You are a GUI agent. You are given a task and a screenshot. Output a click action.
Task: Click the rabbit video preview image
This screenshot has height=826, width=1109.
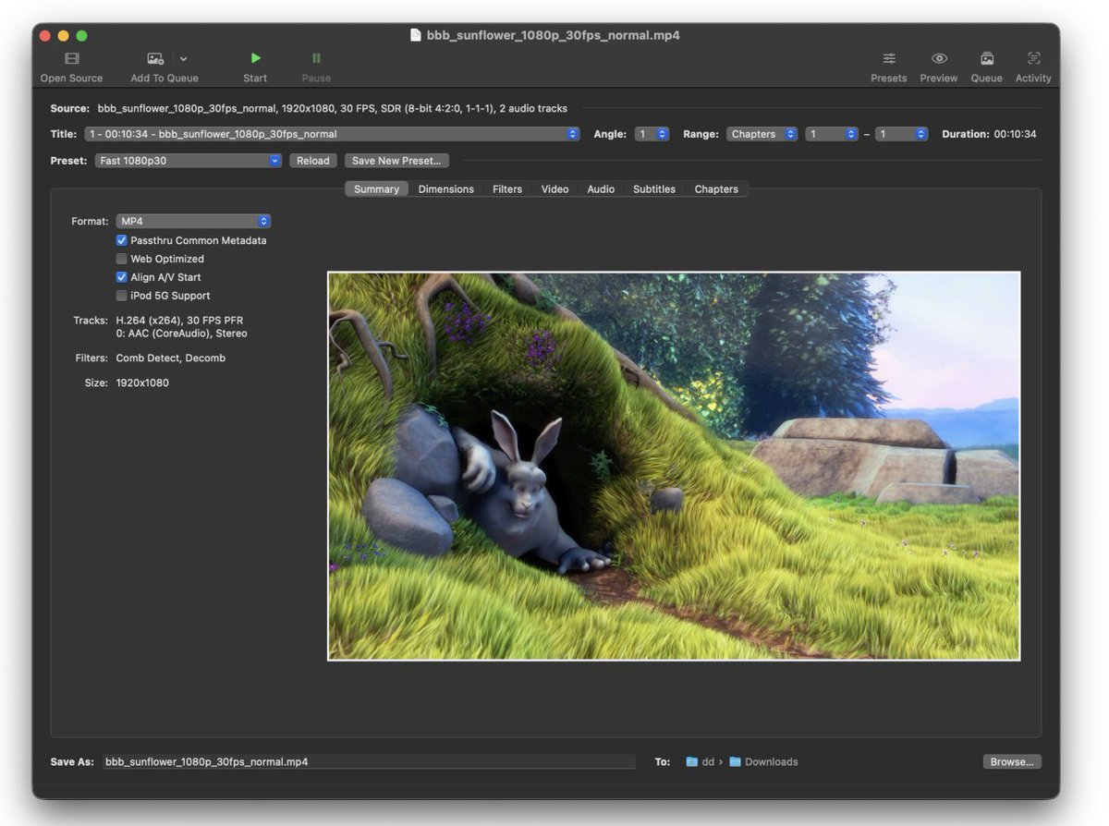674,466
